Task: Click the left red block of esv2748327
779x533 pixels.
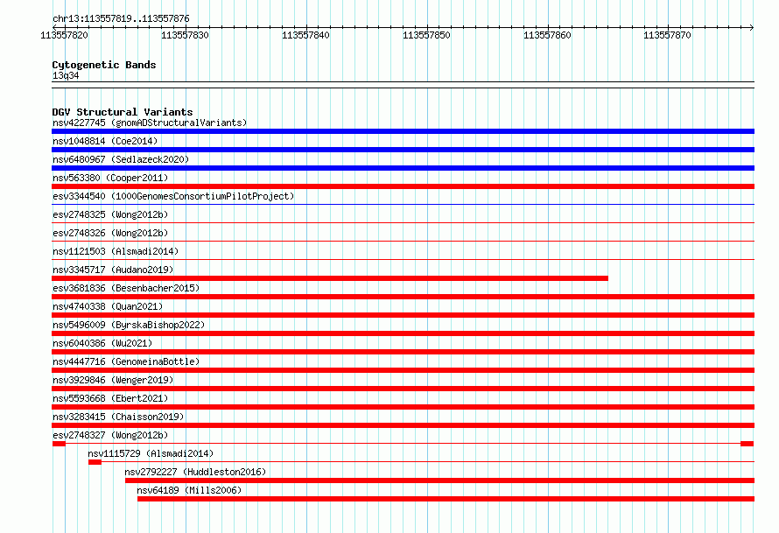Action: click(59, 444)
